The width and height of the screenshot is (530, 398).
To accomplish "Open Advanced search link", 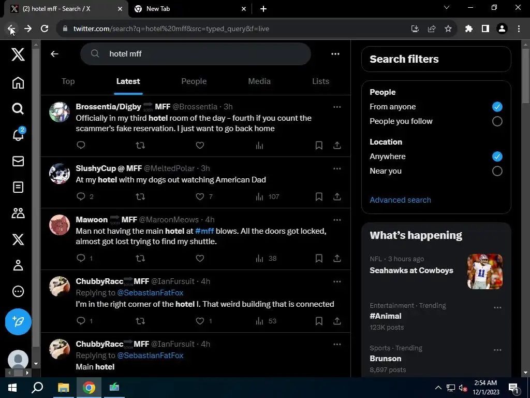I will (400, 200).
